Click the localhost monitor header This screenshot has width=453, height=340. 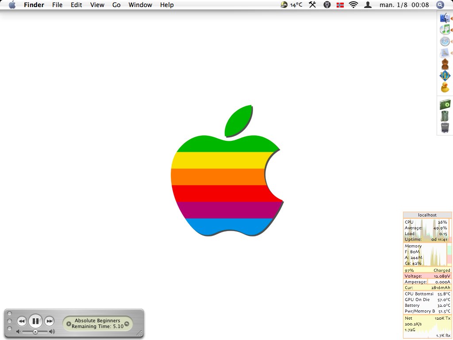427,215
